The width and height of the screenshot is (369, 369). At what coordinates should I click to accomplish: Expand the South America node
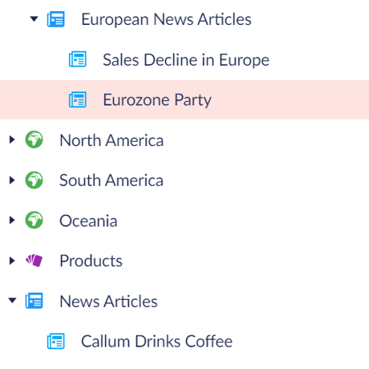click(12, 180)
